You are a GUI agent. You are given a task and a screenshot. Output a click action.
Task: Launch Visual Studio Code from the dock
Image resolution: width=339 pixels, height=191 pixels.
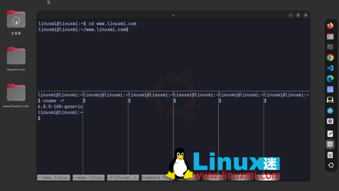[330, 68]
